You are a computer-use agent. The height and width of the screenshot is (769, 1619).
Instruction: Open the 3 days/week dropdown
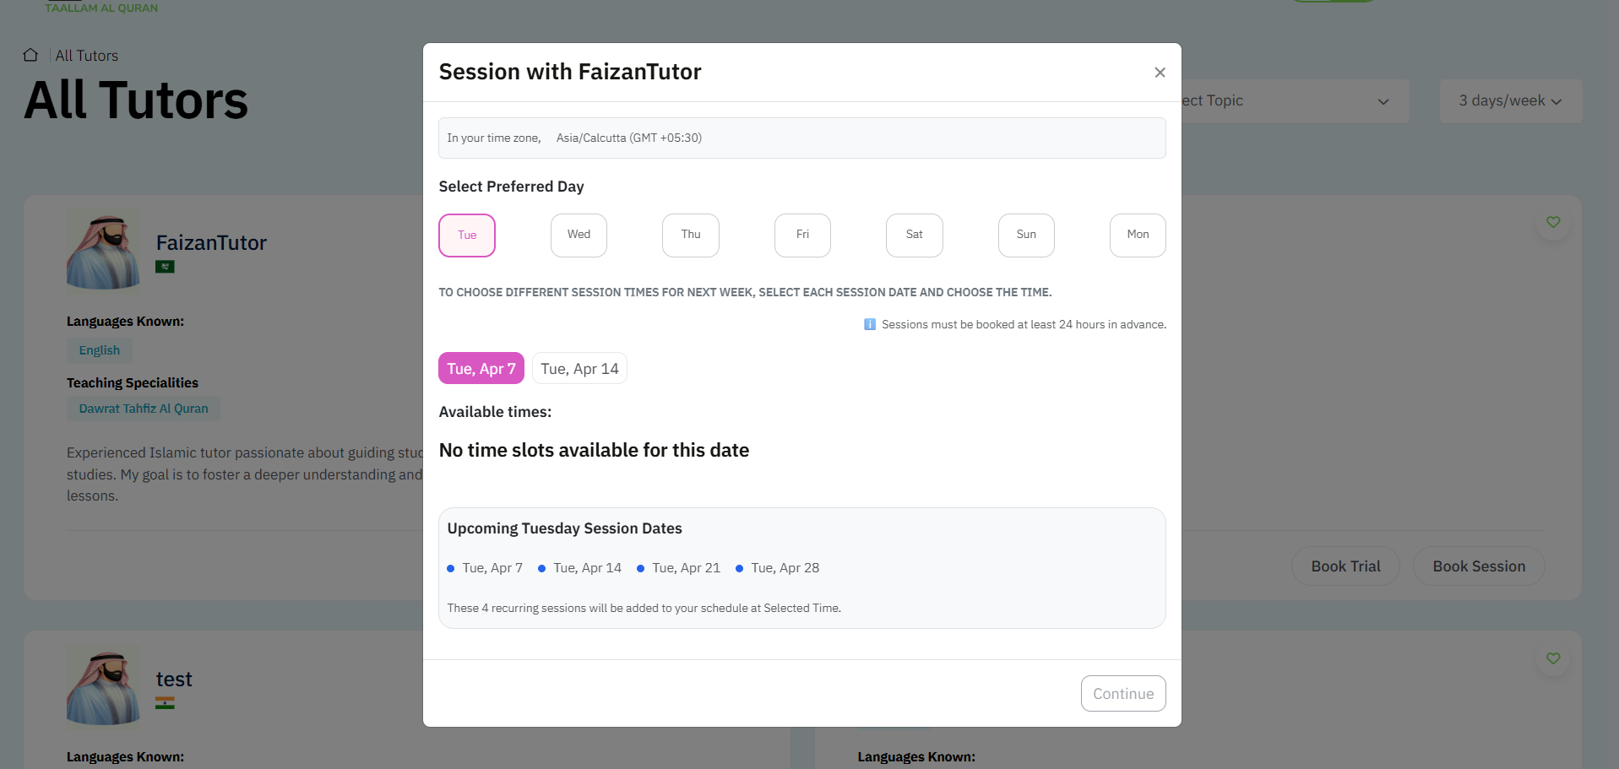[1510, 101]
